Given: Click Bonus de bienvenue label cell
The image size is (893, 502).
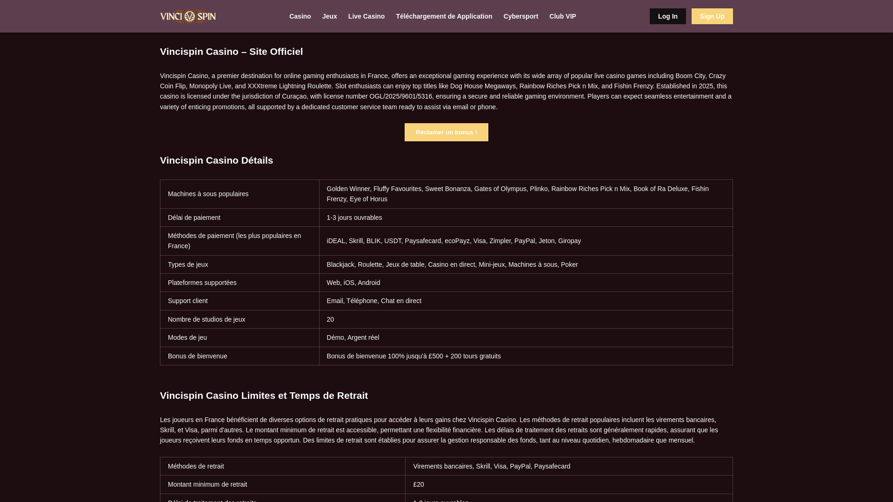Looking at the screenshot, I should pyautogui.click(x=240, y=356).
